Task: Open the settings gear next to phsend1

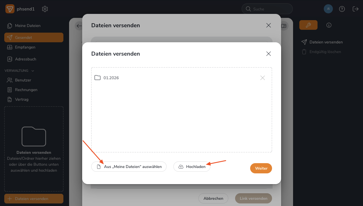Action: [x=45, y=9]
